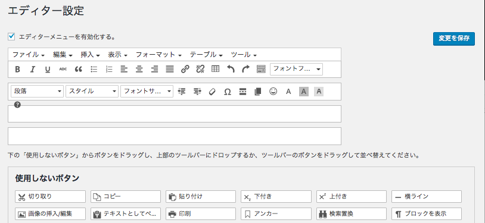
Task: Select the align right icon
Action: [x=154, y=70]
